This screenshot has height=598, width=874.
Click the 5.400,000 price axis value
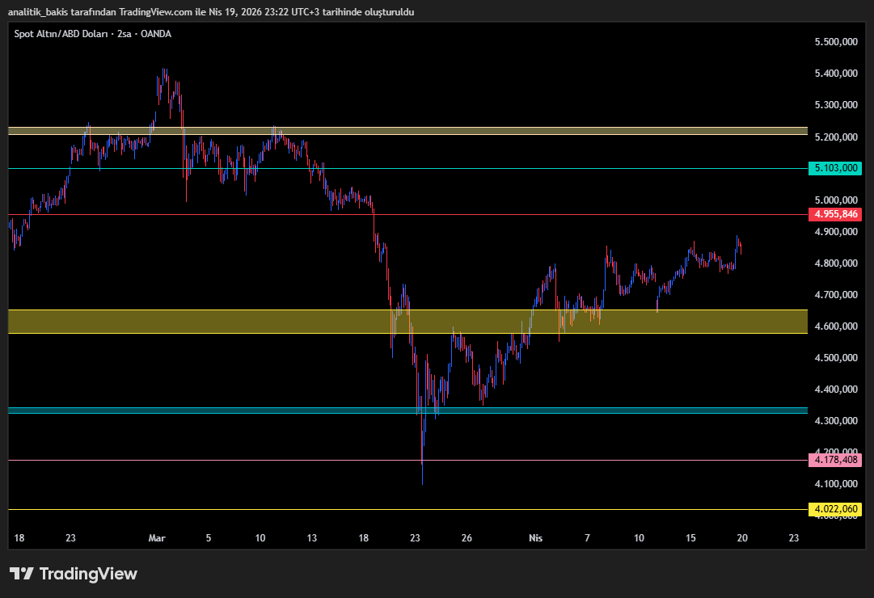click(x=836, y=74)
